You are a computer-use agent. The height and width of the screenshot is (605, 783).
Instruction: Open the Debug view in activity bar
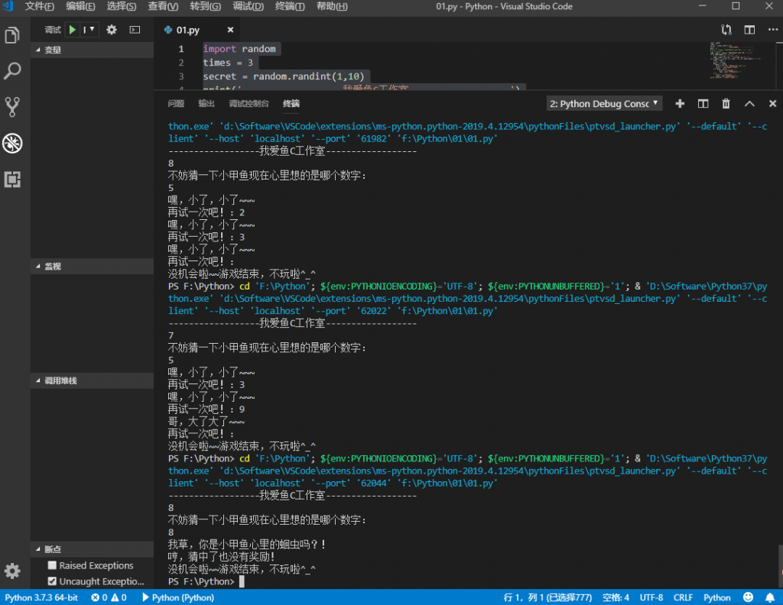tap(12, 143)
